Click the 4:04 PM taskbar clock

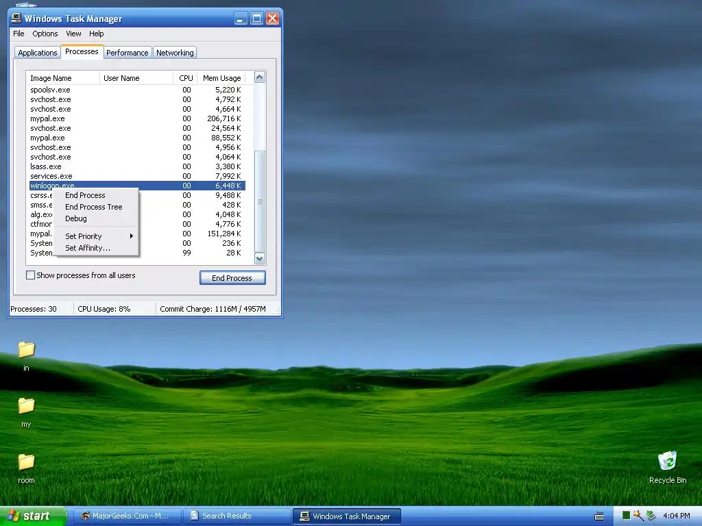pyautogui.click(x=677, y=516)
